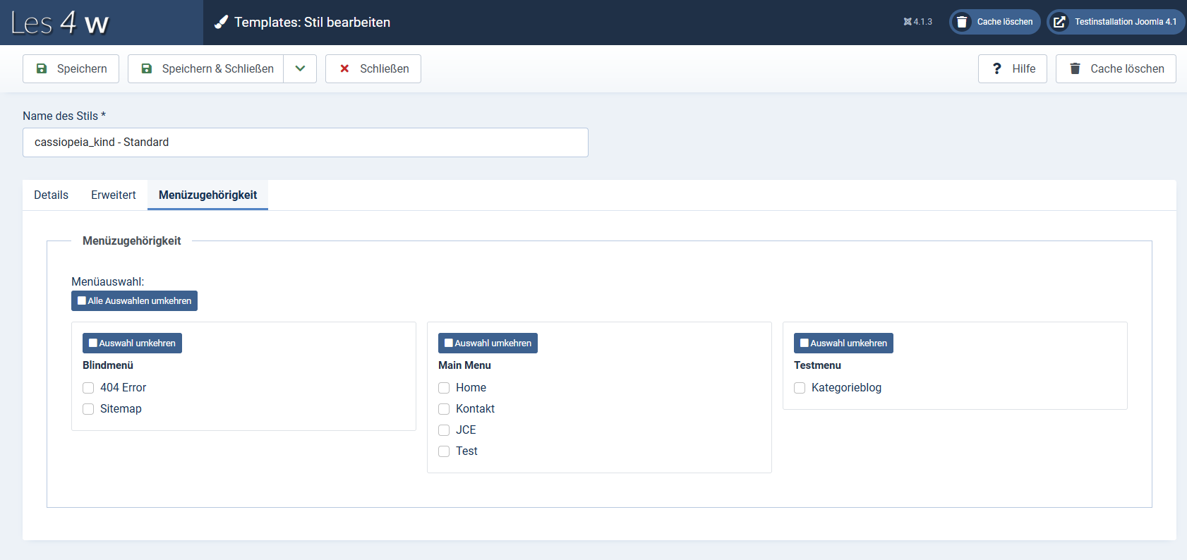This screenshot has height=560, width=1187.
Task: Click the Name des Stils input field
Action: (305, 142)
